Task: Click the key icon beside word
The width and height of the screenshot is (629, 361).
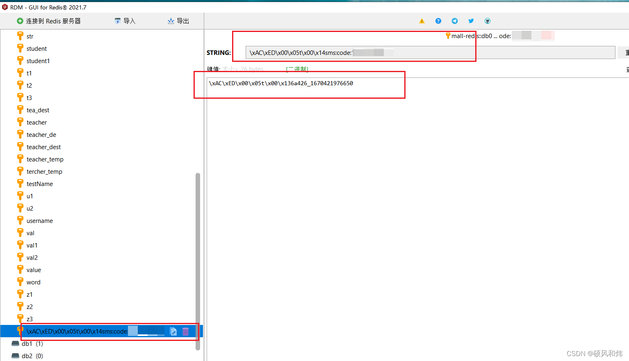Action: 20,282
